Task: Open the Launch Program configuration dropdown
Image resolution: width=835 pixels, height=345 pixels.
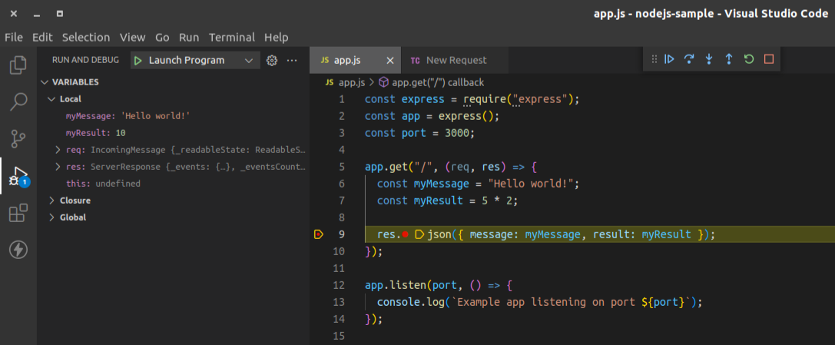Action: point(195,61)
